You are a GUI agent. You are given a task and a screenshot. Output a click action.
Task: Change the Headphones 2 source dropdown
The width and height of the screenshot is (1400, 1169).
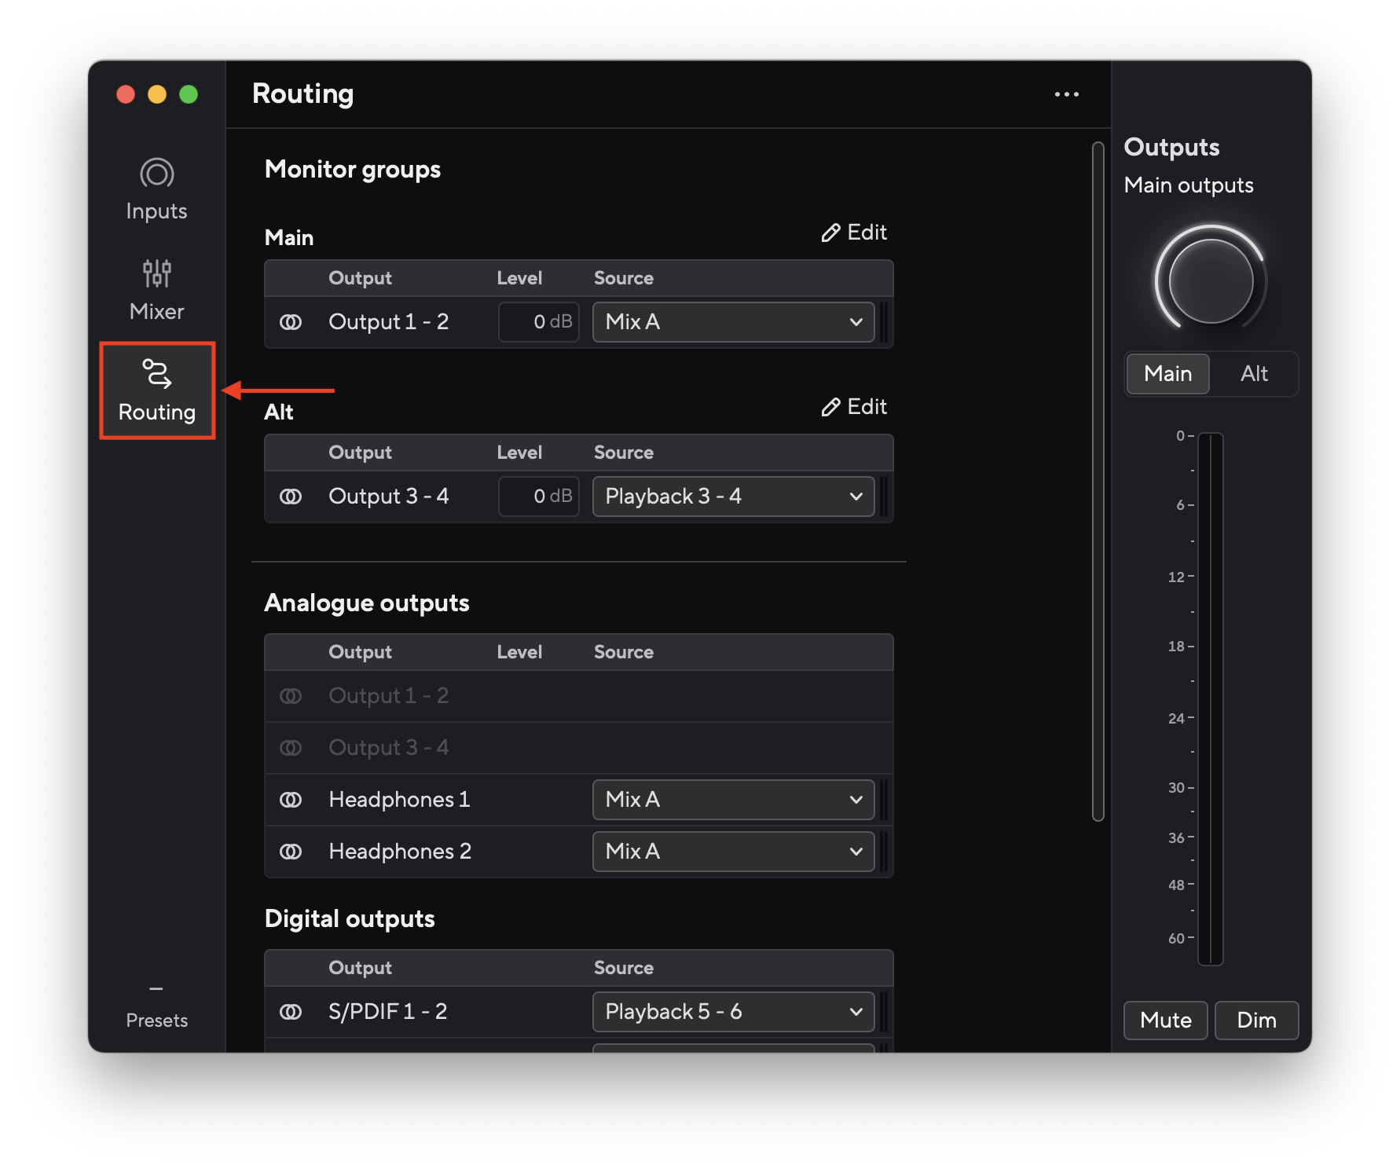coord(732,851)
